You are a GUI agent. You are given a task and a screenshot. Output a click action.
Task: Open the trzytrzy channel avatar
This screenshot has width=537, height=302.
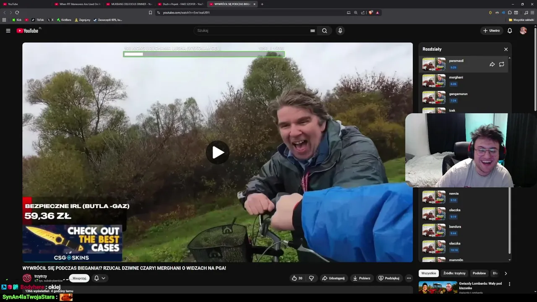tap(27, 278)
